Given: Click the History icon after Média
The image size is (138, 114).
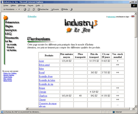Looking at the screenshot, I should point(71,9).
